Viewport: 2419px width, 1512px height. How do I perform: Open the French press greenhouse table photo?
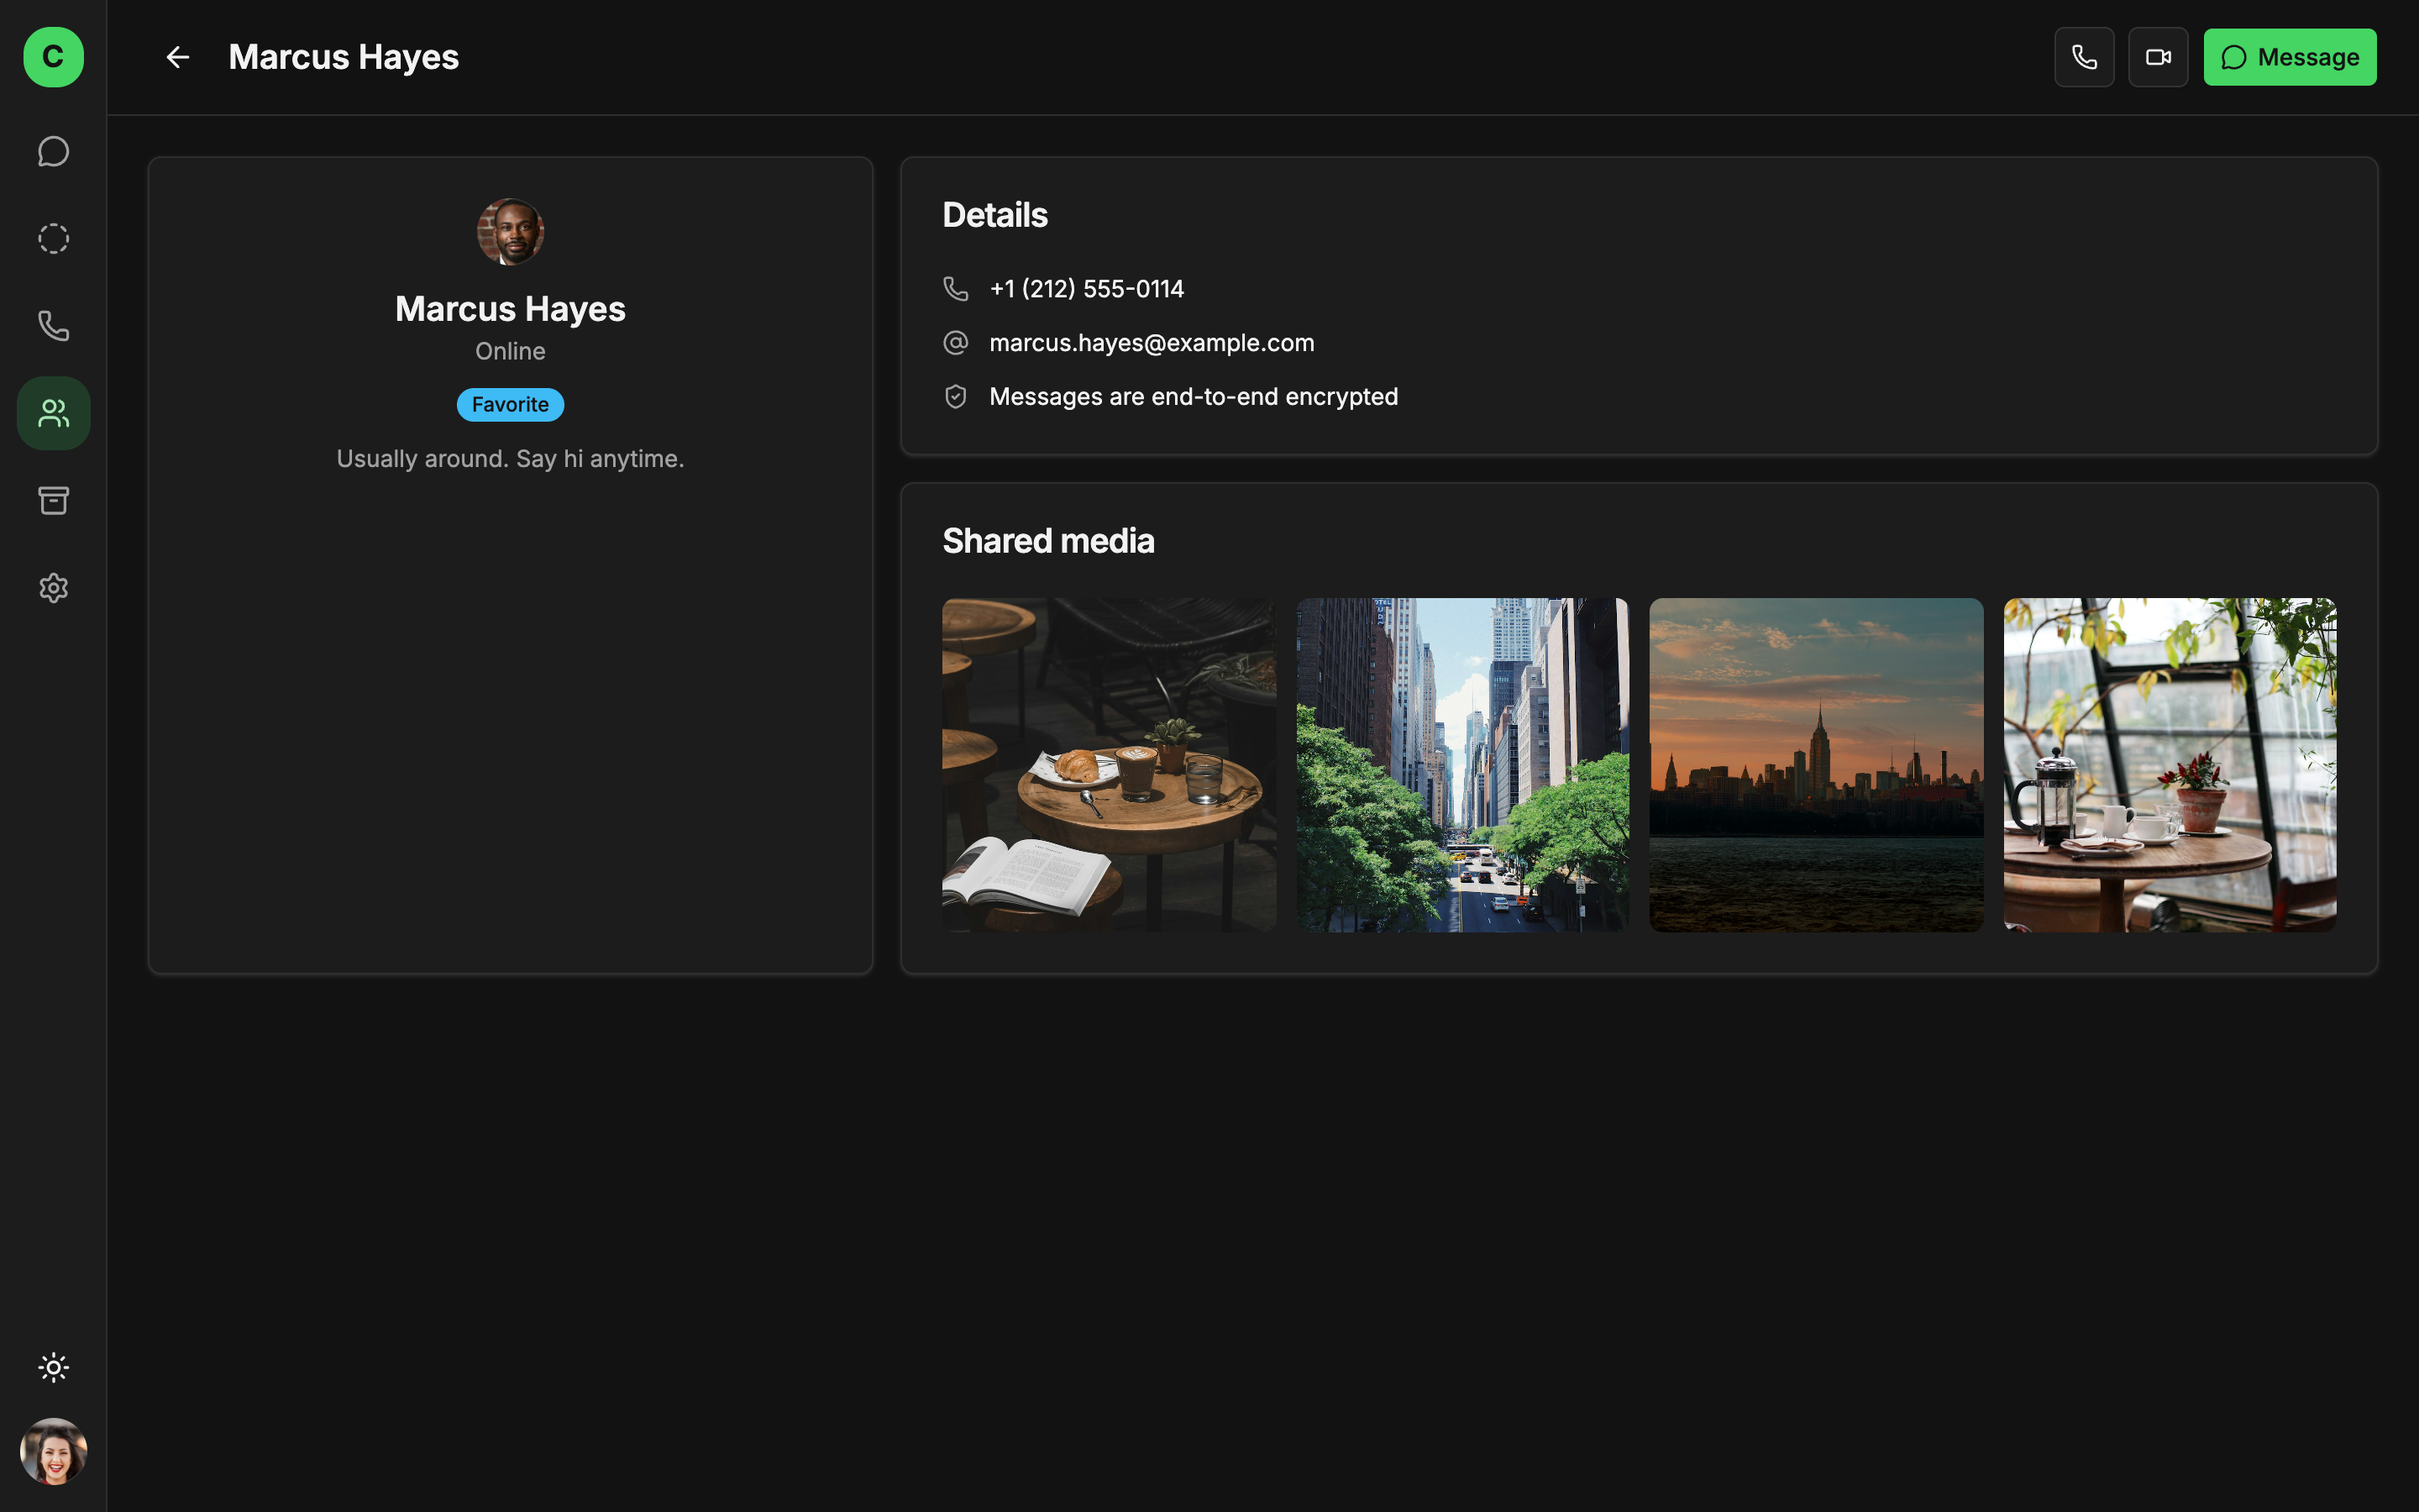[x=2170, y=765]
